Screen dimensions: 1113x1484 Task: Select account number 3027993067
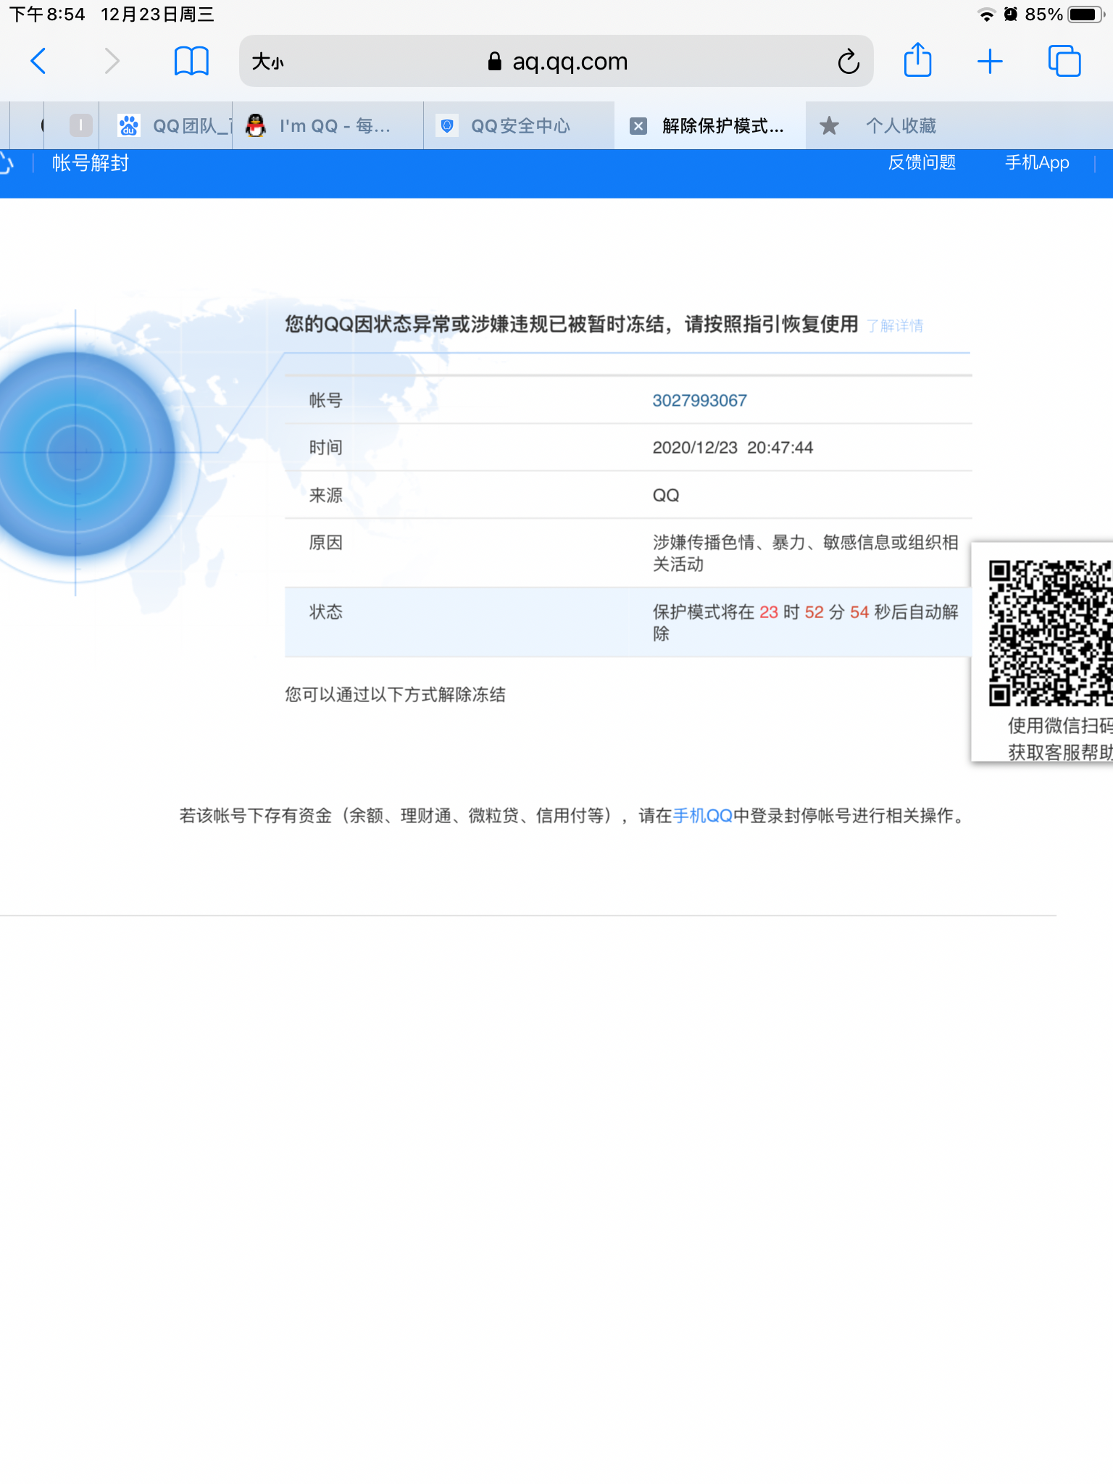point(699,401)
